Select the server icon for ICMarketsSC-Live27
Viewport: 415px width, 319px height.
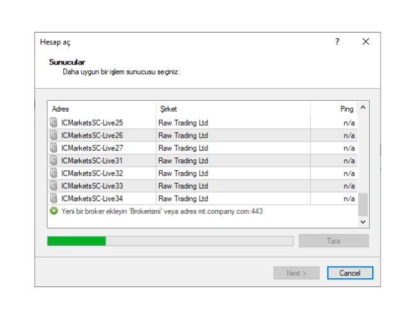pos(54,148)
